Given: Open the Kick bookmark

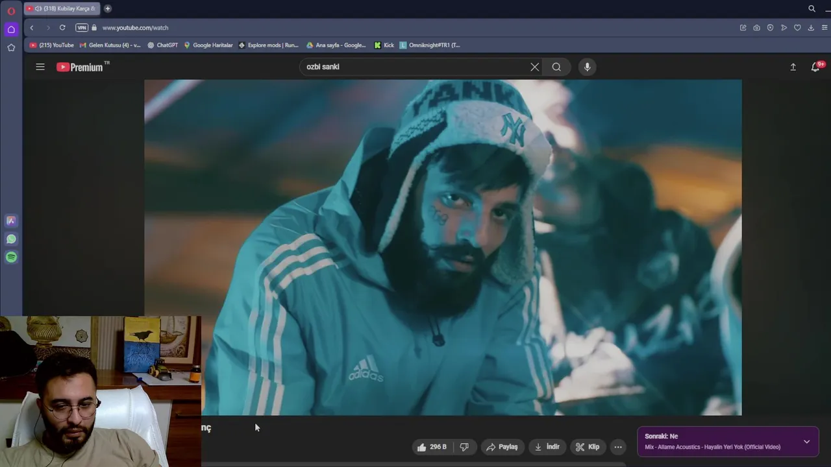Looking at the screenshot, I should [x=384, y=45].
